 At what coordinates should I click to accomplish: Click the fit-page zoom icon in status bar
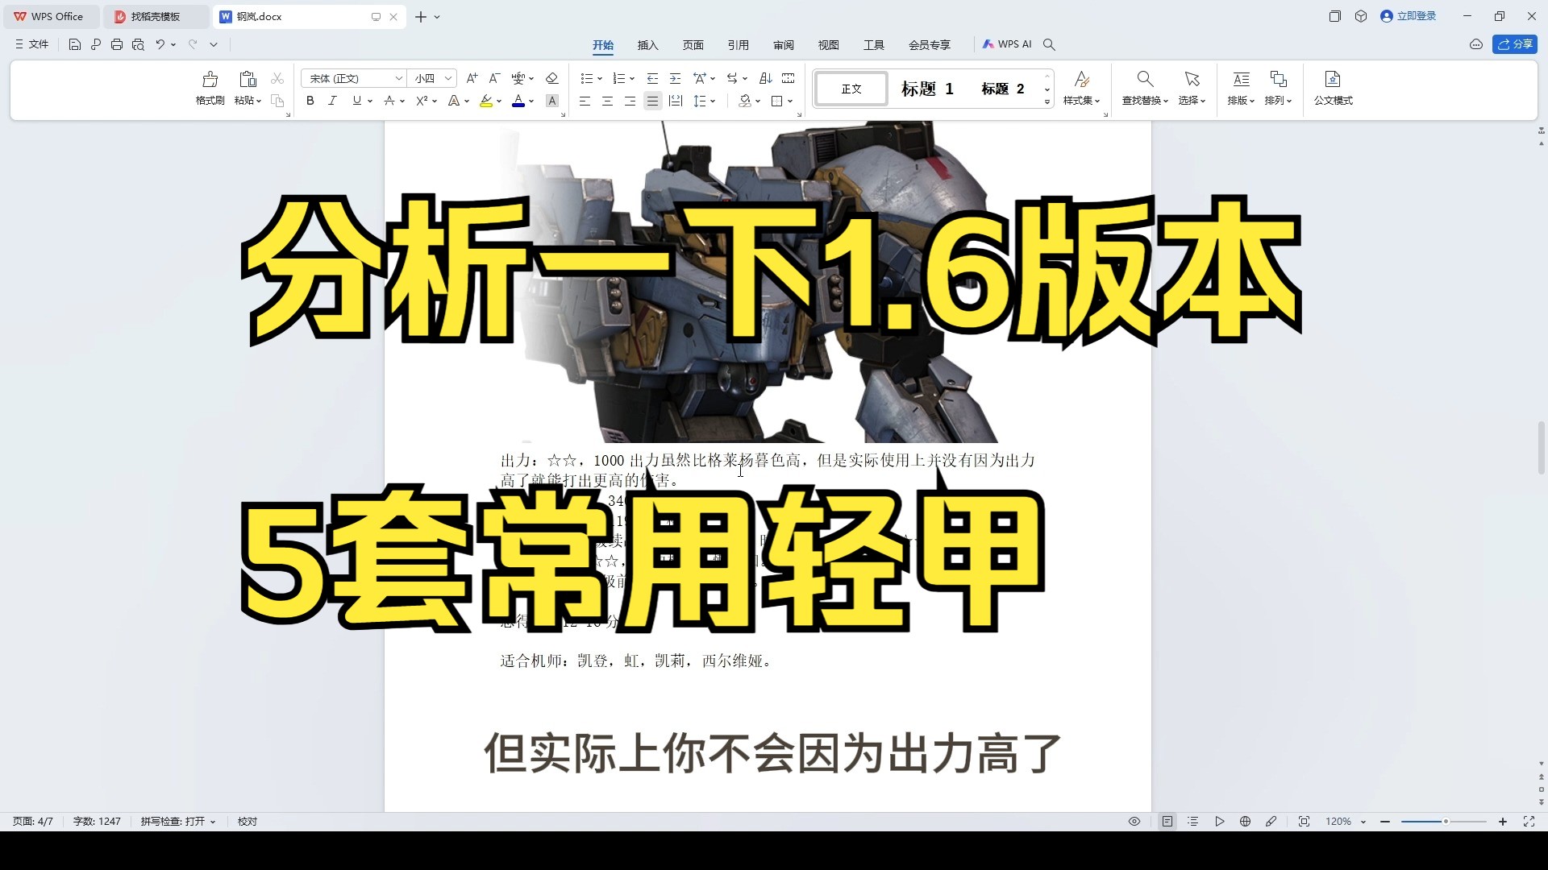coord(1304,822)
